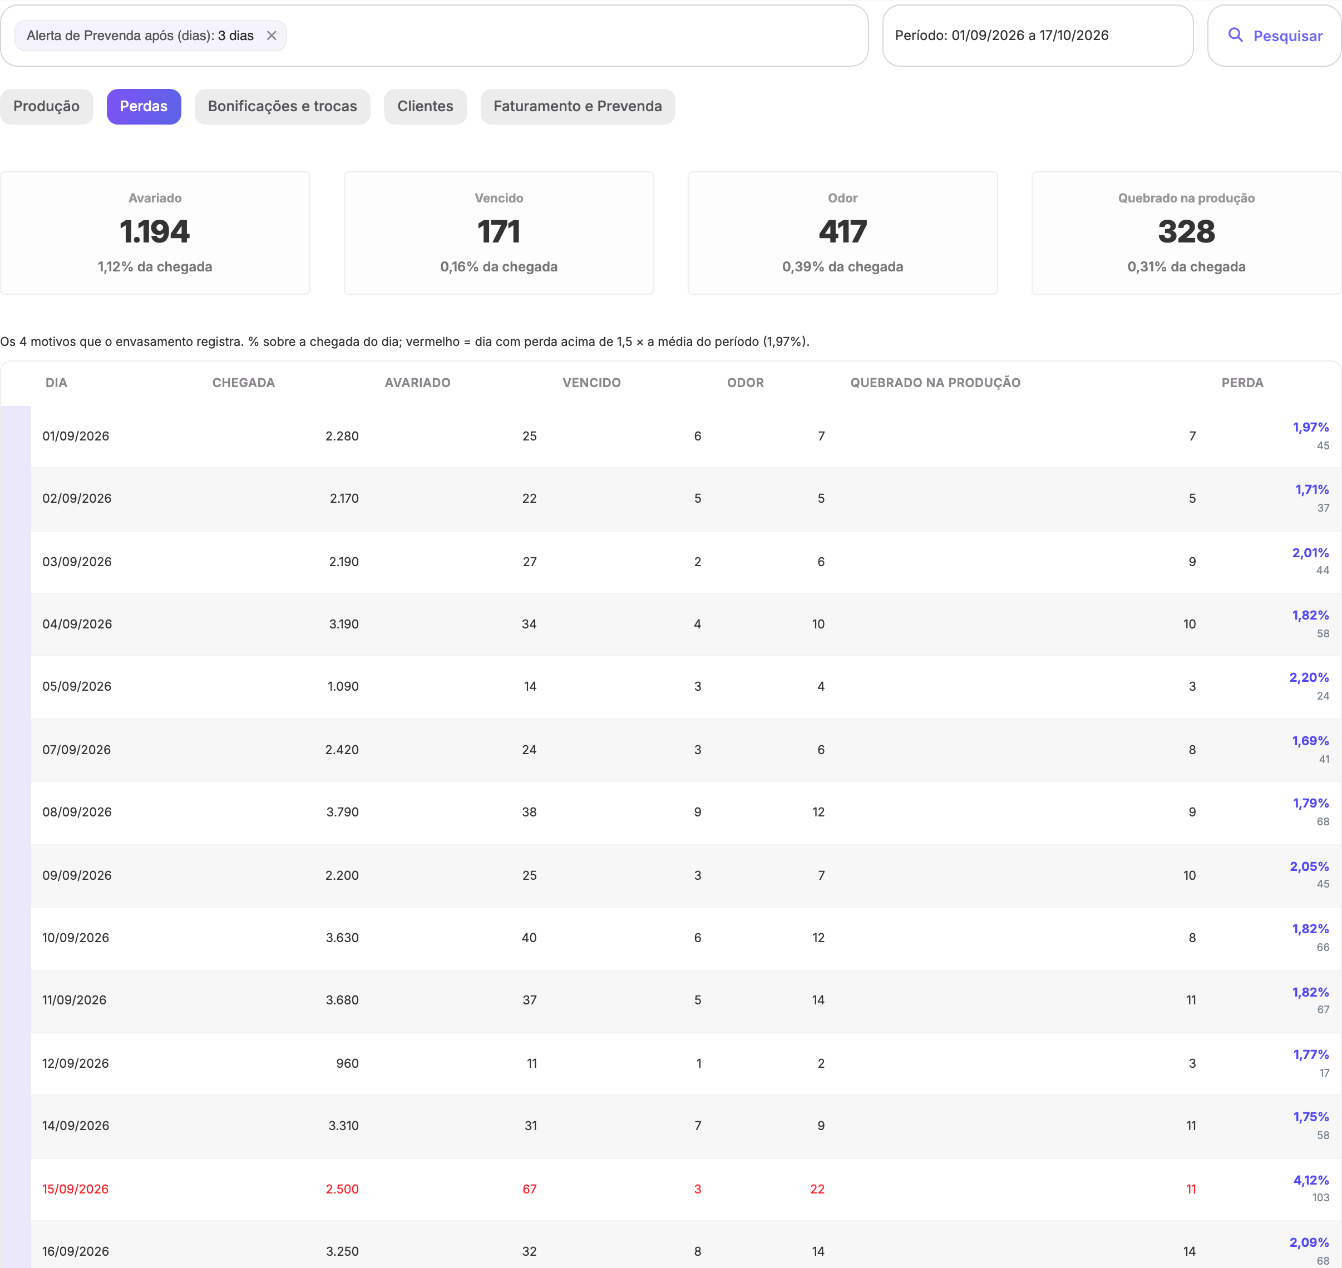The width and height of the screenshot is (1342, 1268).
Task: Click the 01/09/2026 row date
Action: click(x=76, y=436)
